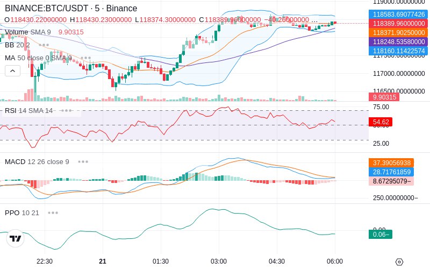Image resolution: width=430 pixels, height=269 pixels.
Task: Click the purple MA value tag 118248.53
Action: (399, 42)
